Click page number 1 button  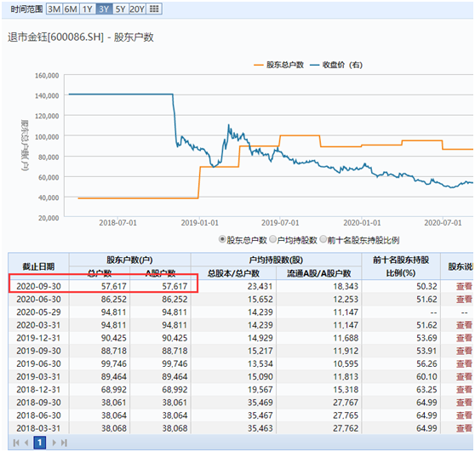39,443
